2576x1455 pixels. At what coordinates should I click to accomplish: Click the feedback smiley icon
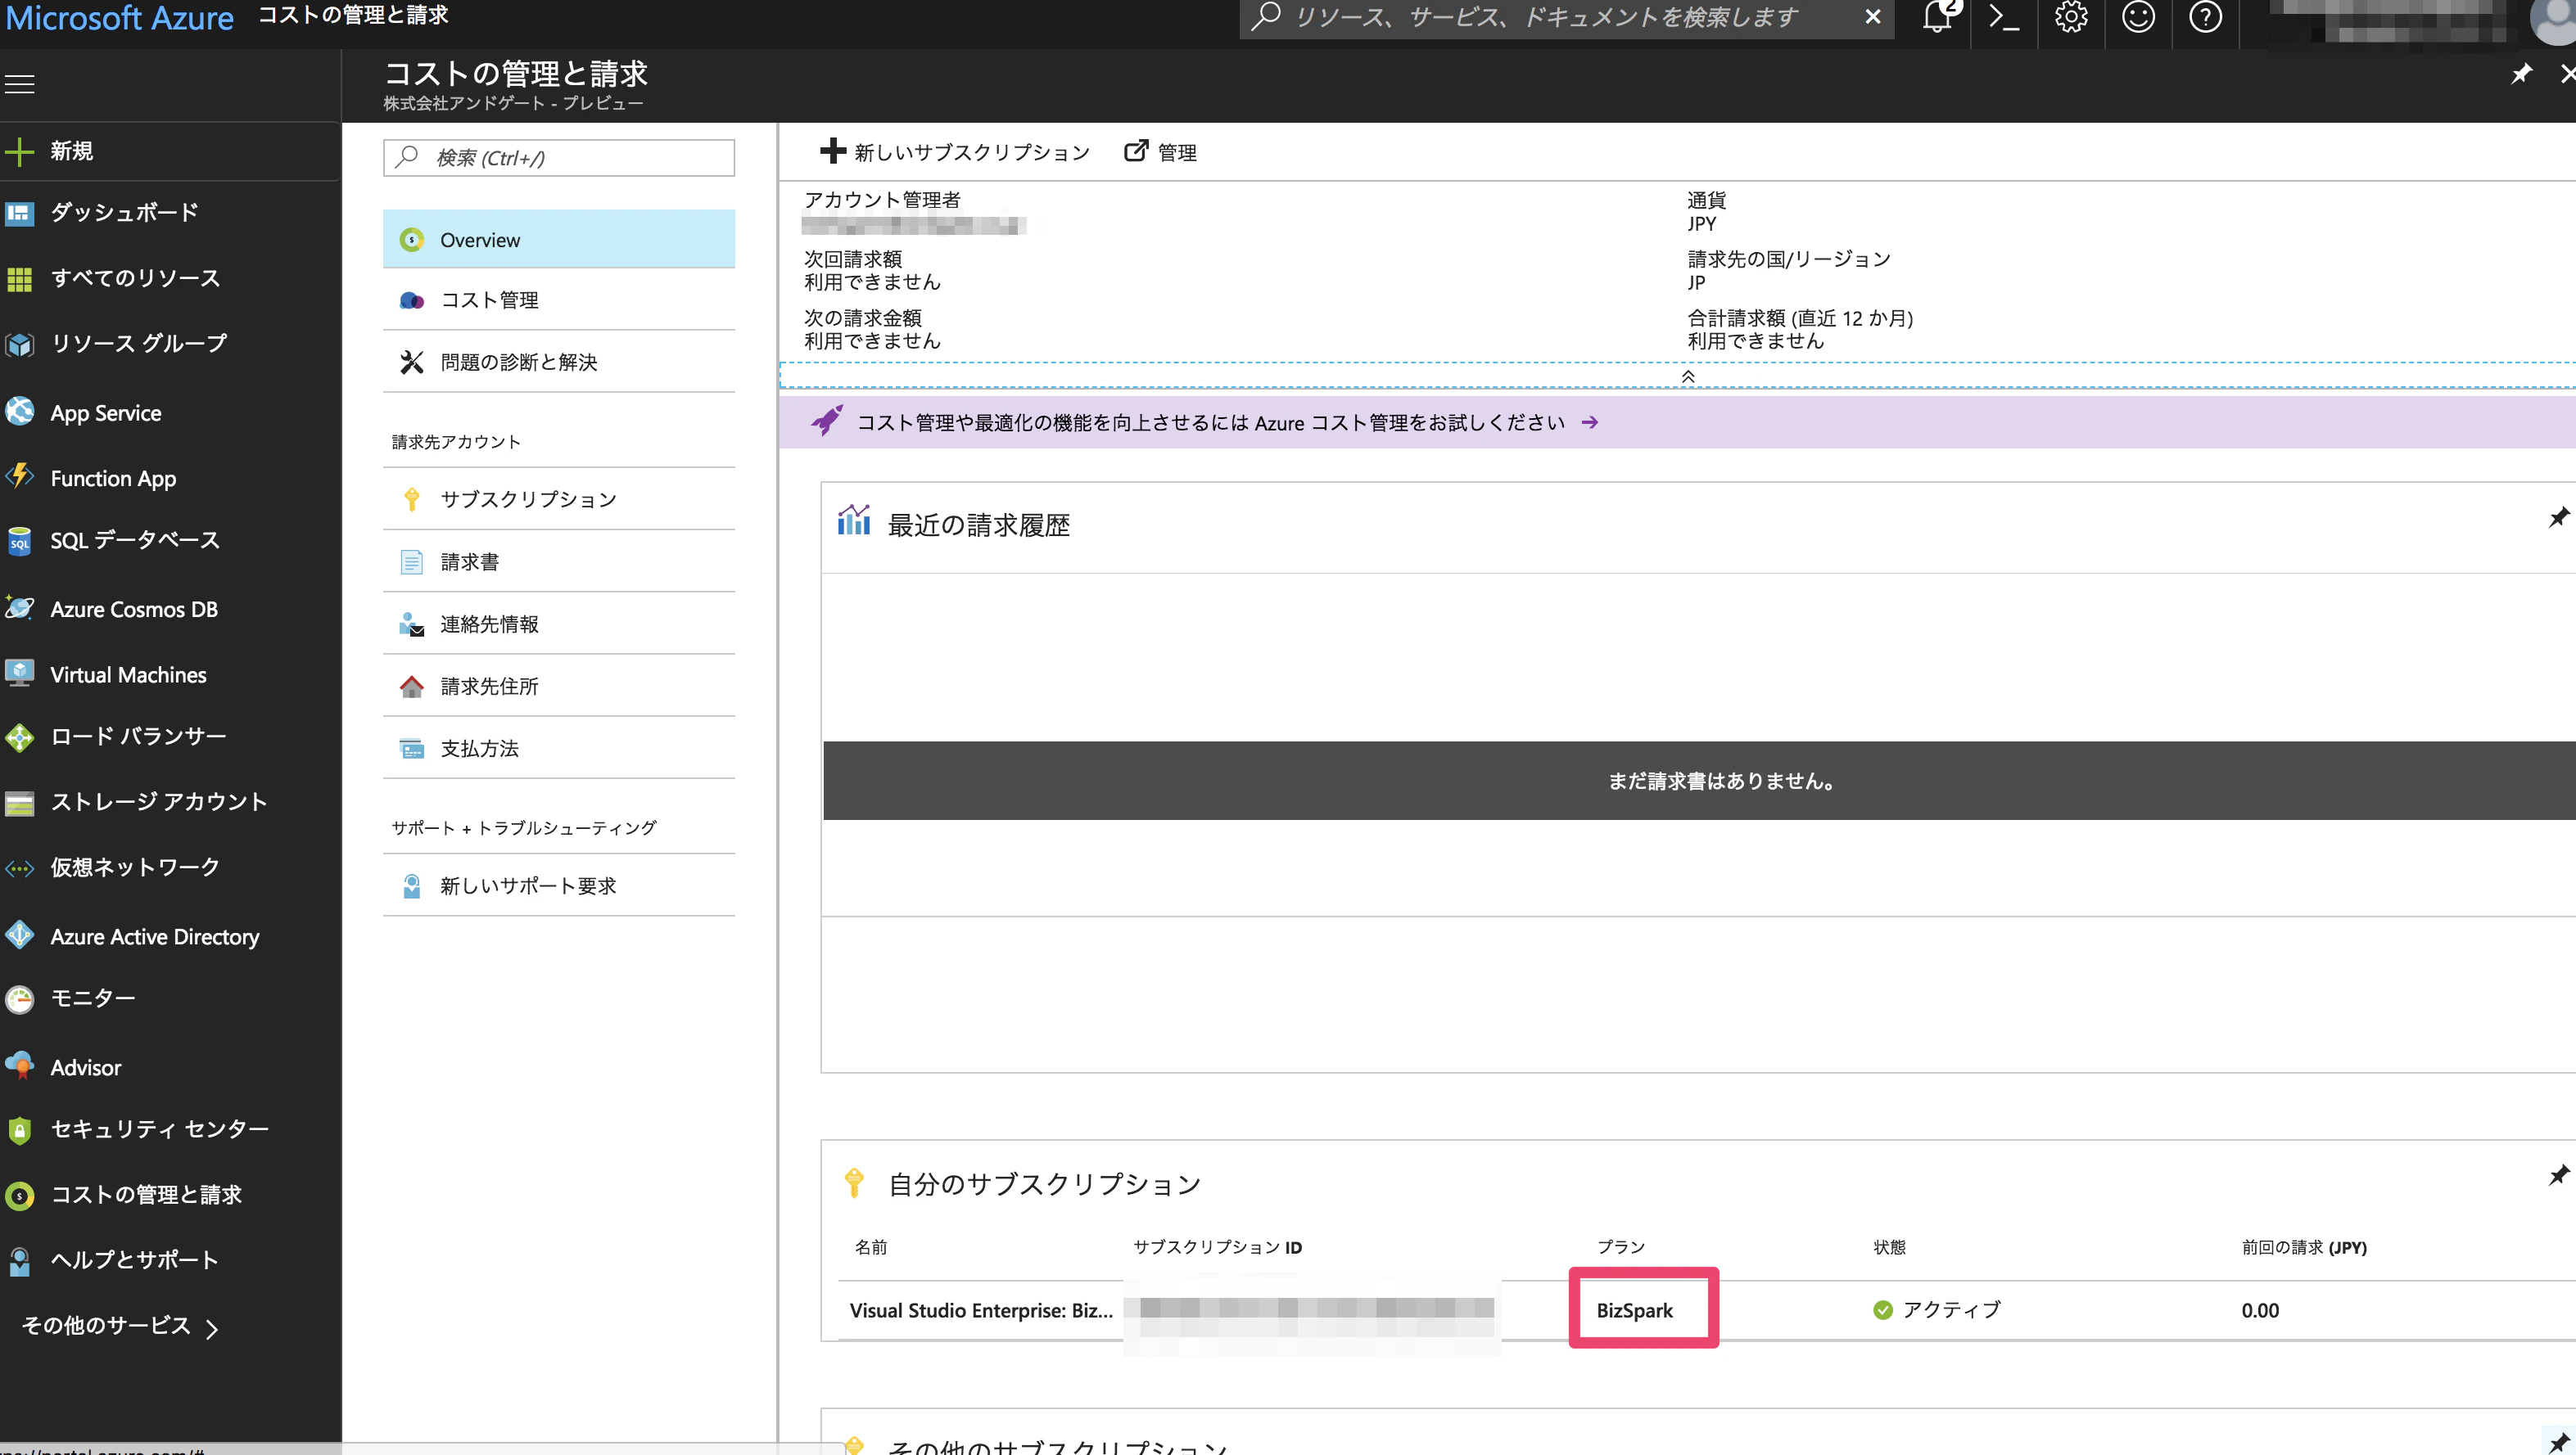[2138, 17]
